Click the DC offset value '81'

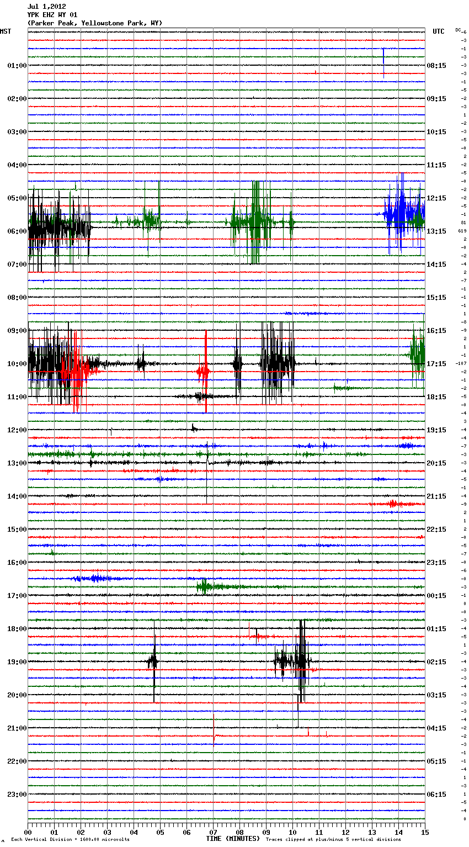[x=463, y=223]
